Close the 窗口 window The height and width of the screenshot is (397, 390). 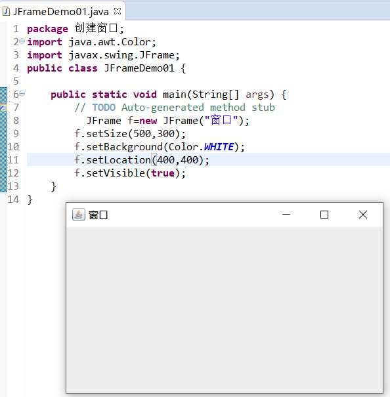pos(363,215)
